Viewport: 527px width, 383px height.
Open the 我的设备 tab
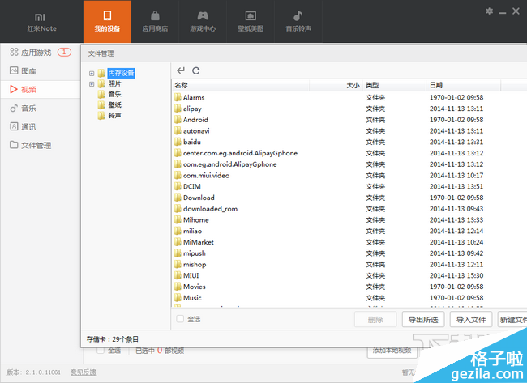point(107,22)
